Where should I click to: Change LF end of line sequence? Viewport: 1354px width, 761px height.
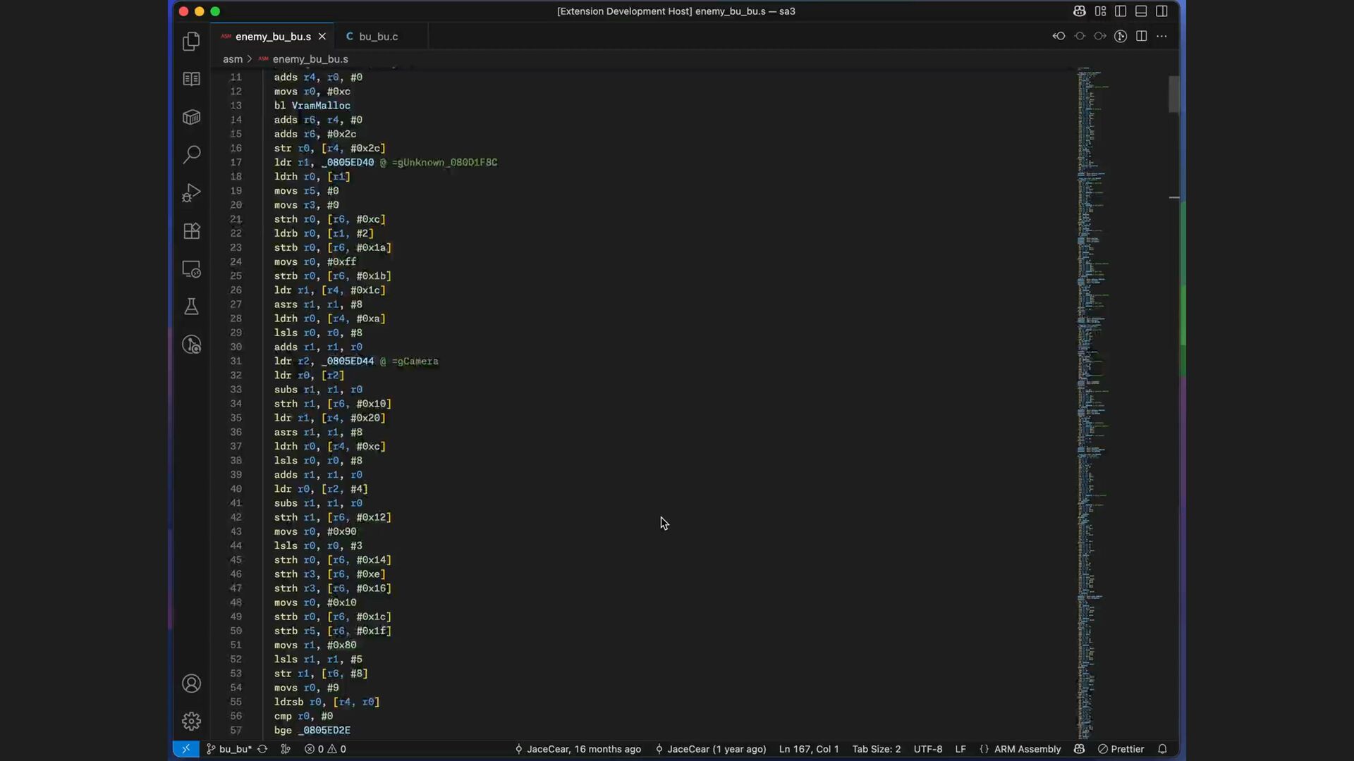pyautogui.click(x=960, y=749)
